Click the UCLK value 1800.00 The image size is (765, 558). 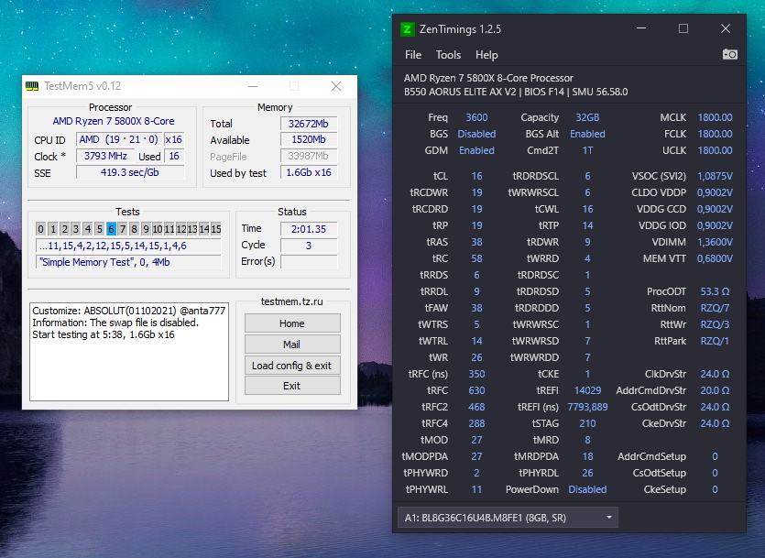coord(715,150)
